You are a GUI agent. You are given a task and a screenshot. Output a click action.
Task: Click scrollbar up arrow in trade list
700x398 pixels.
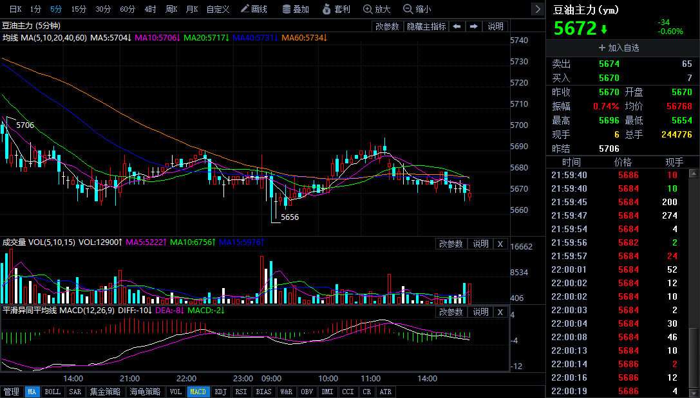click(x=694, y=173)
